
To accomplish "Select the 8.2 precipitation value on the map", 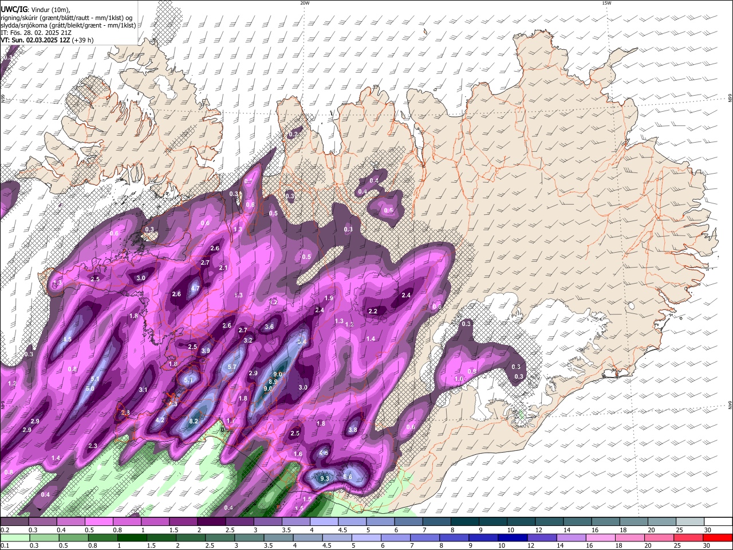I will (194, 421).
